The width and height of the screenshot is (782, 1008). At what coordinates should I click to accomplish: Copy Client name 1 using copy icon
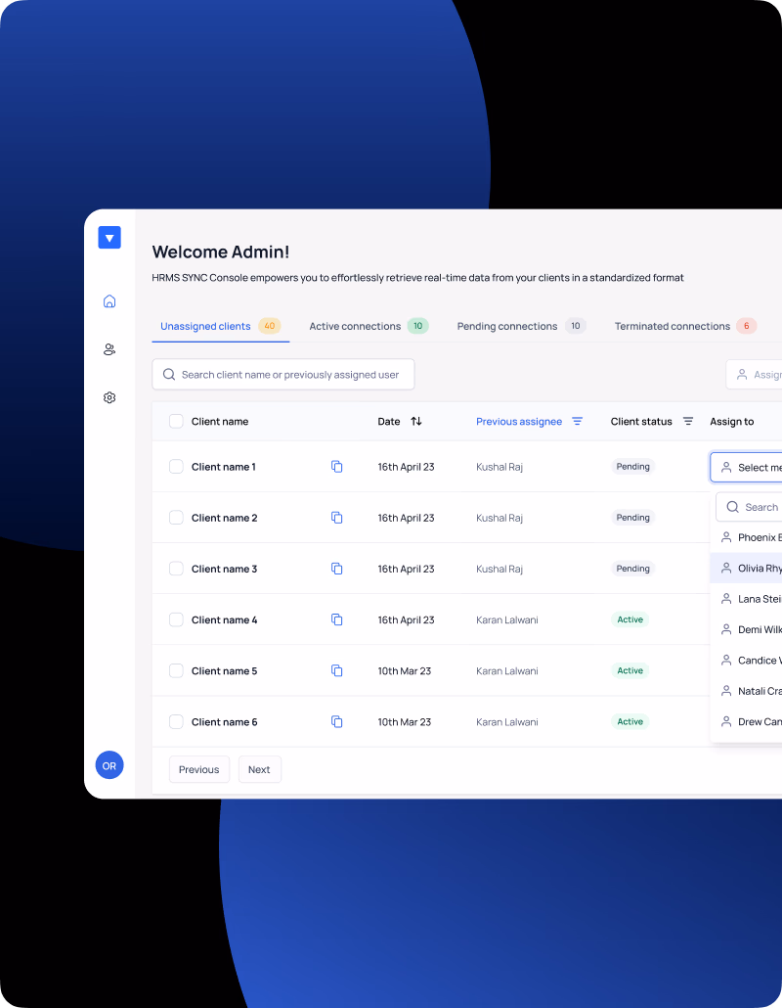click(336, 467)
